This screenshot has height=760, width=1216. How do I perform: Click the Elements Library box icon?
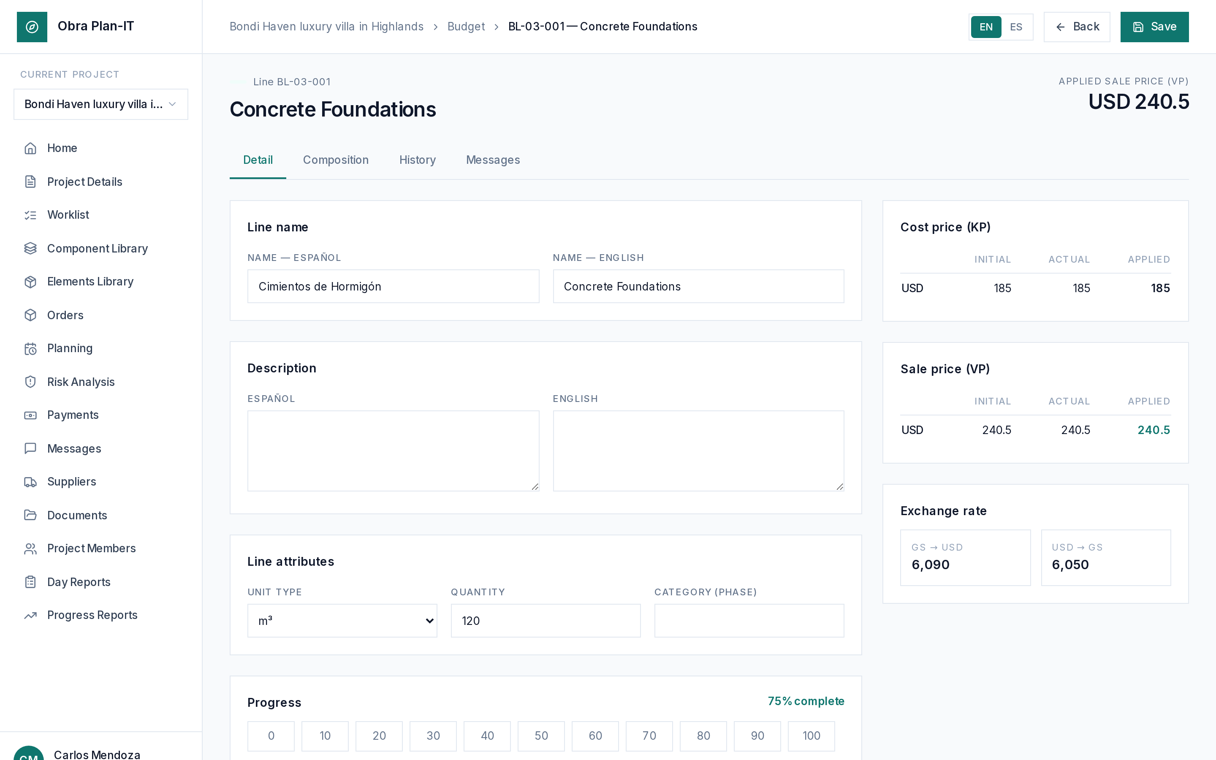pos(31,282)
